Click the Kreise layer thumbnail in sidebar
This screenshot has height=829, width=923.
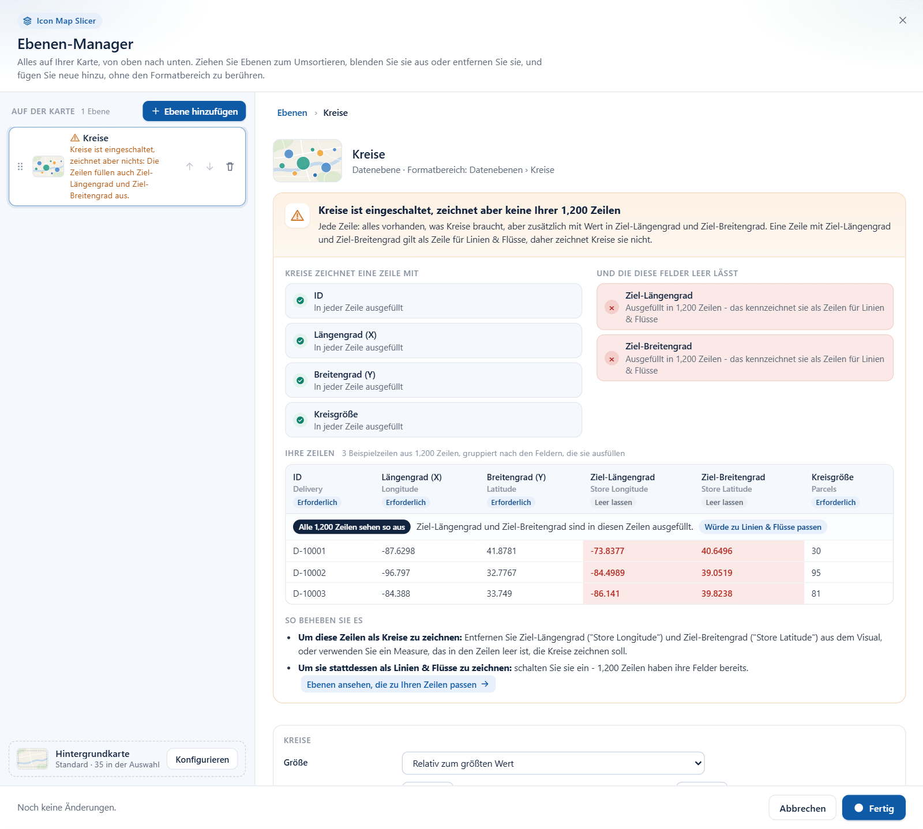pos(48,167)
